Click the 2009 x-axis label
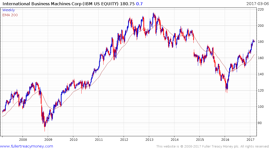This screenshot has width=269, height=150. point(48,139)
